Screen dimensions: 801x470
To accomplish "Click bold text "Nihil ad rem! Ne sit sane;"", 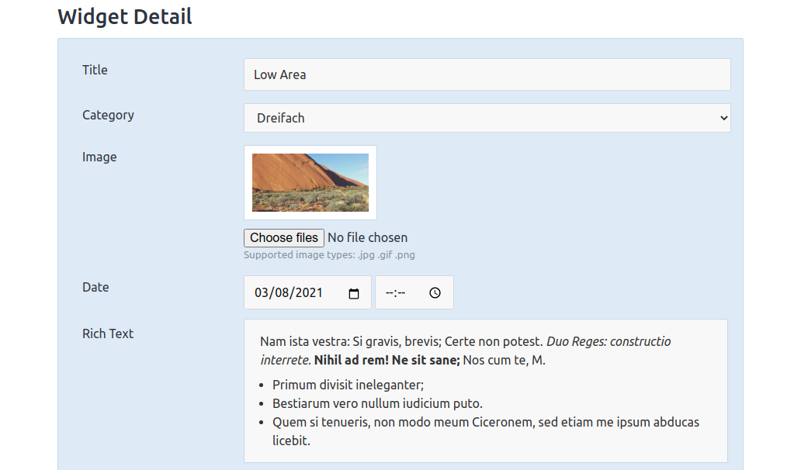I will click(x=387, y=360).
